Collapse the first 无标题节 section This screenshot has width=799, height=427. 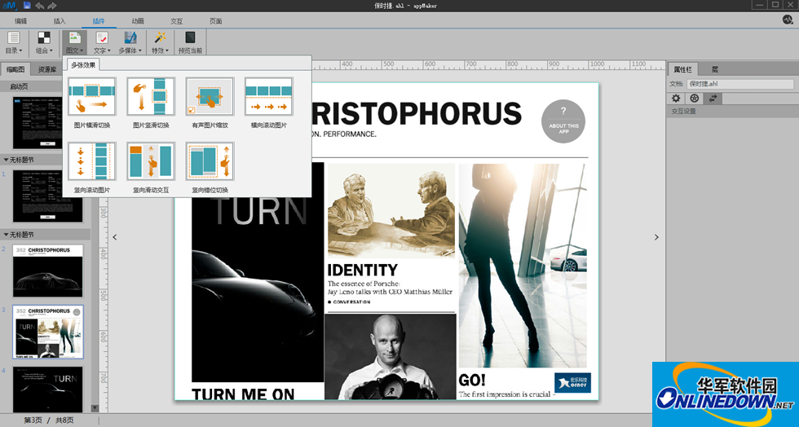[7, 160]
